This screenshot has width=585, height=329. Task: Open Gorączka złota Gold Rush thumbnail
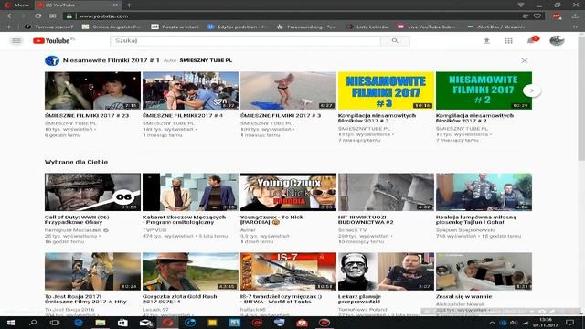190,271
